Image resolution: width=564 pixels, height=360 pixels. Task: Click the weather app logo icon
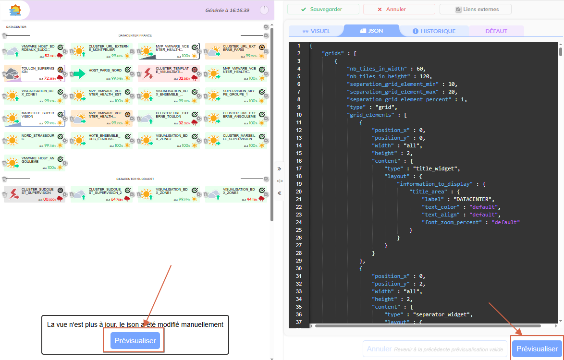[15, 10]
